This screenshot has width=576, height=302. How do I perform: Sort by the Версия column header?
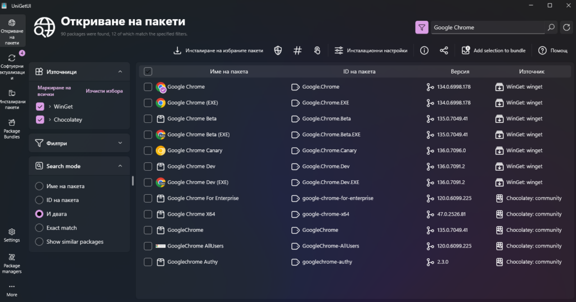pyautogui.click(x=460, y=71)
